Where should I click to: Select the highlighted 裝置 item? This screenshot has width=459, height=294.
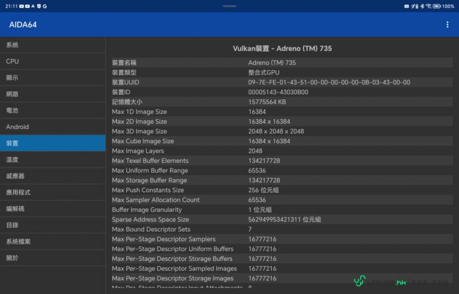click(52, 143)
